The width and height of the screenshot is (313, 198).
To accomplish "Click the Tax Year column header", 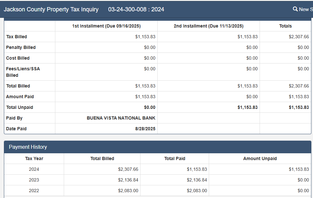I will [34, 158].
